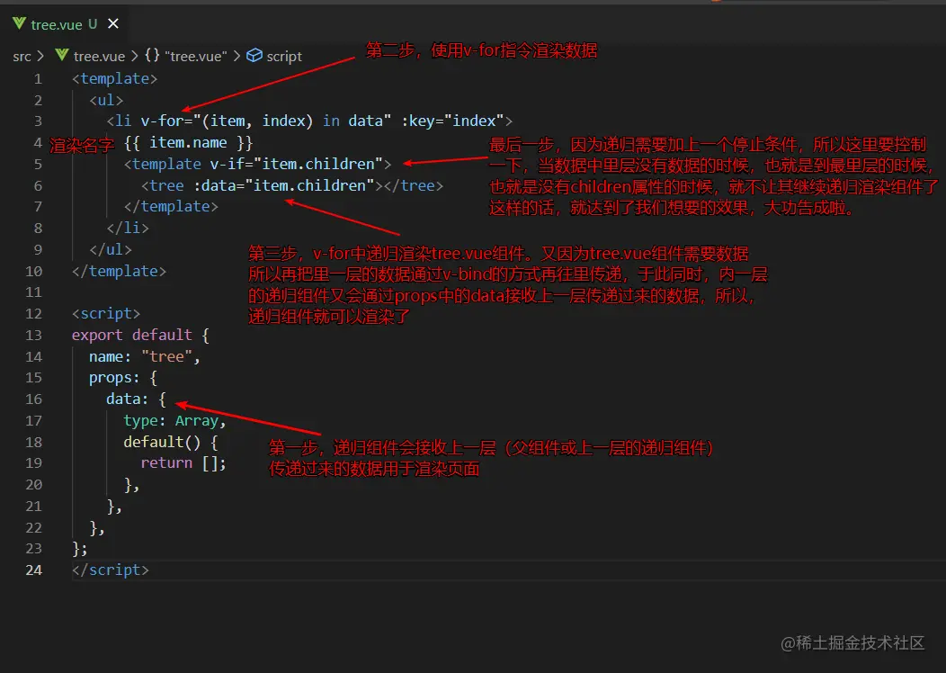This screenshot has width=946, height=673.
Task: Click the {{ item.name }} interpolation
Action: click(x=188, y=142)
